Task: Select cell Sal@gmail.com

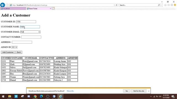Action: click(x=31, y=67)
